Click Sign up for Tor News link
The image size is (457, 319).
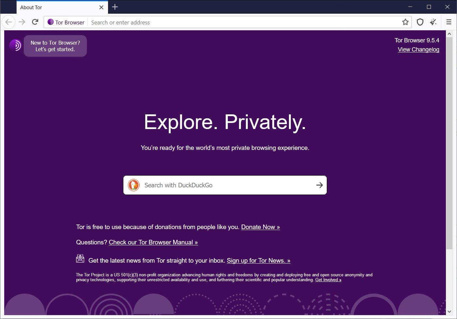click(x=259, y=261)
